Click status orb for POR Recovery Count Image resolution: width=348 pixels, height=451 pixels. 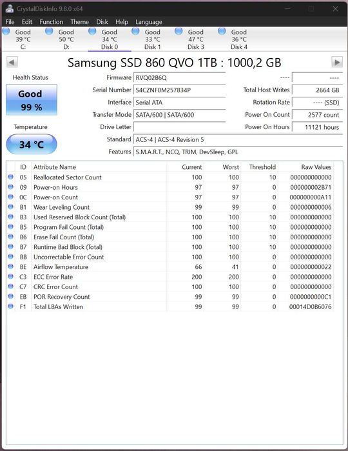pyautogui.click(x=11, y=297)
